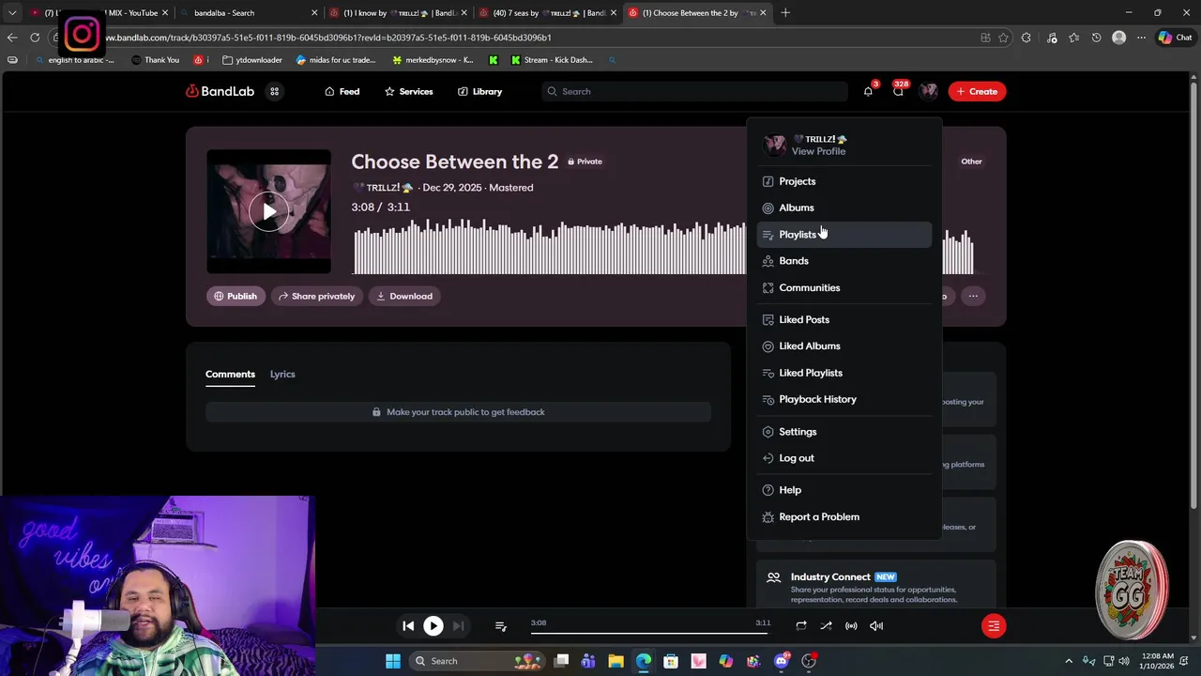Click the Windows taskbar Search box

pos(476,661)
